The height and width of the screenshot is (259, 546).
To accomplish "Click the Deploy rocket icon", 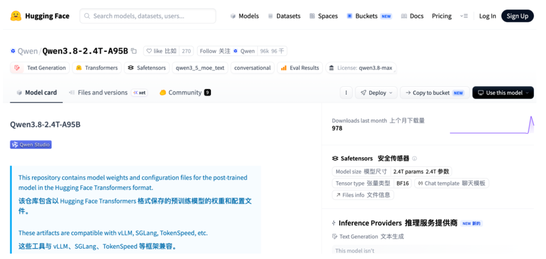I will 363,92.
